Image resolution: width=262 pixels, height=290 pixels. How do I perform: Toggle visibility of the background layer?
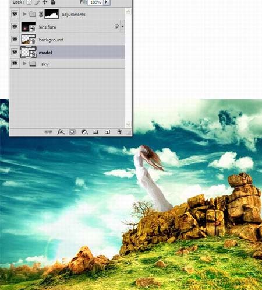click(x=15, y=39)
